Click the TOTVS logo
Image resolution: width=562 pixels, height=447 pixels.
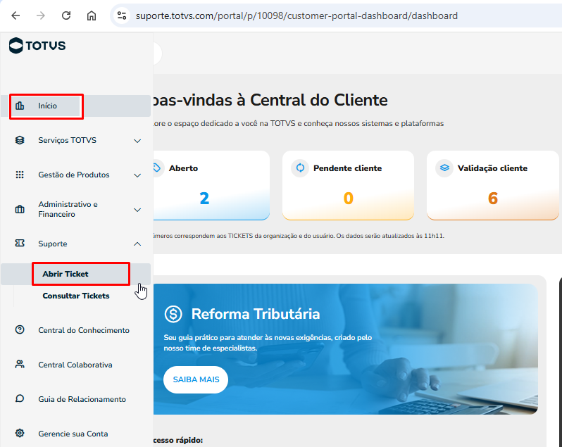point(37,46)
